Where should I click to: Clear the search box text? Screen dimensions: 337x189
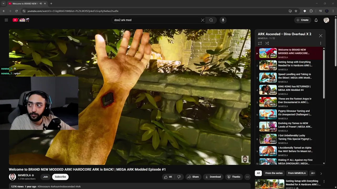click(x=203, y=20)
